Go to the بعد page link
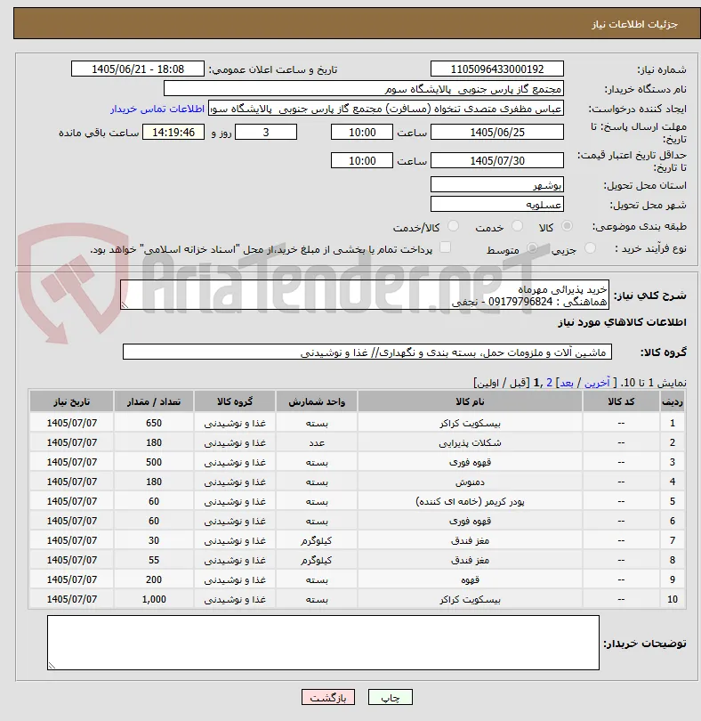701x721 pixels. [566, 383]
